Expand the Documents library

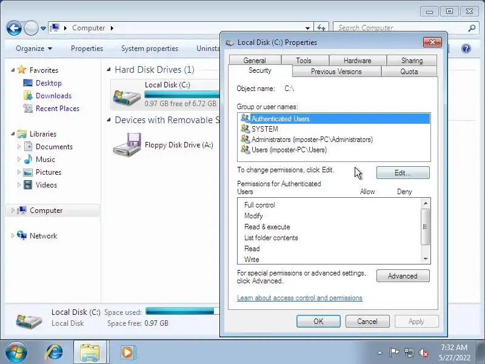[x=19, y=146]
